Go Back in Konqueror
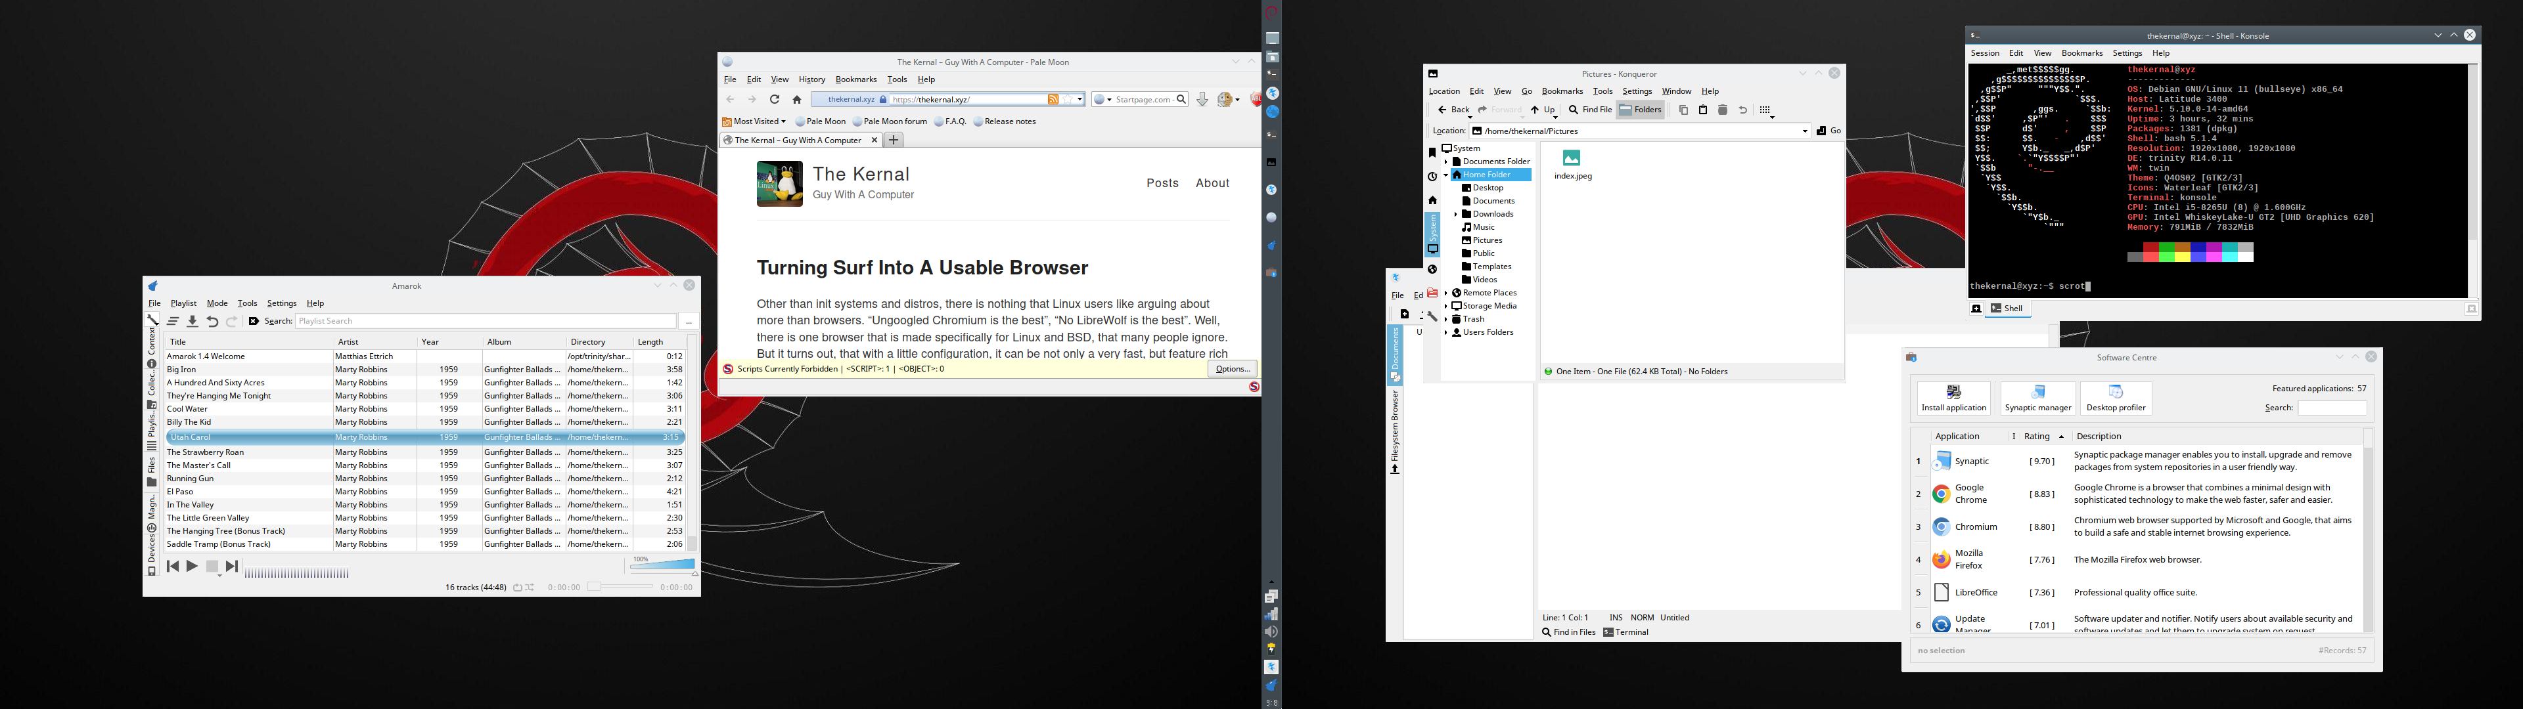Viewport: 2523px width, 709px height. pos(1453,110)
